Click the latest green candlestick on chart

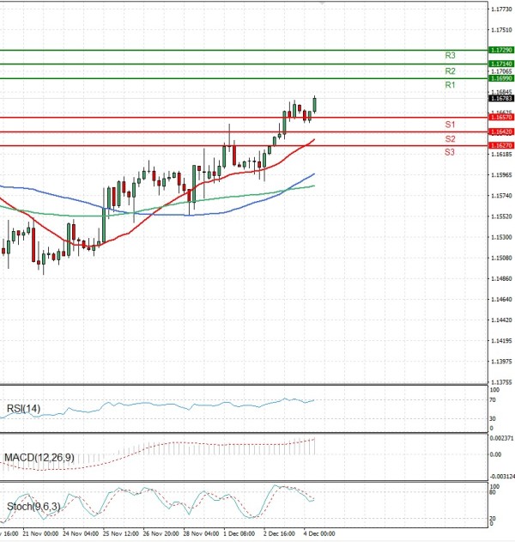315,105
